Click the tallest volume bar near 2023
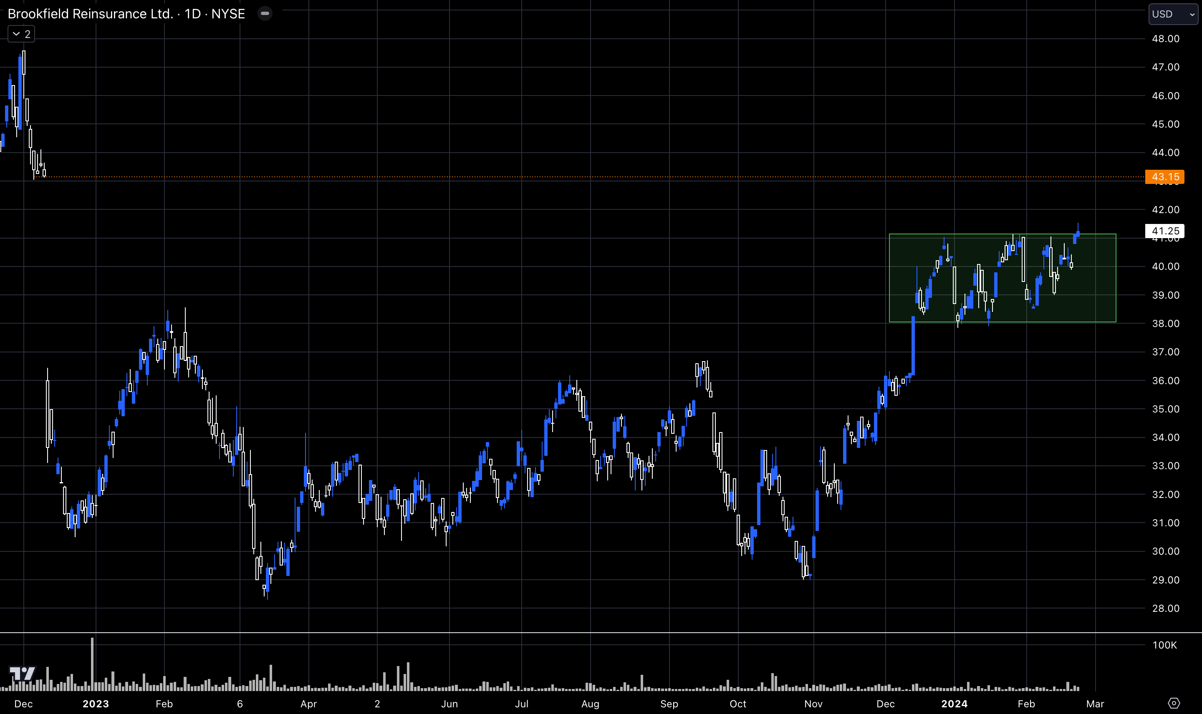Viewport: 1202px width, 714px height. pyautogui.click(x=92, y=664)
